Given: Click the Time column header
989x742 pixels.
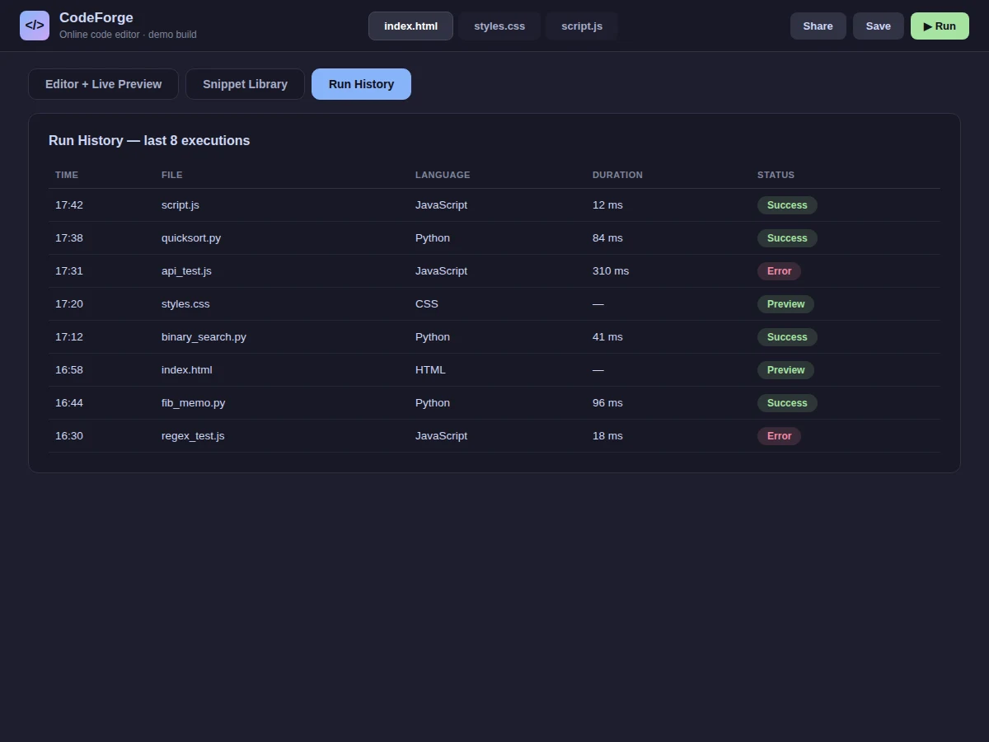Looking at the screenshot, I should [67, 175].
